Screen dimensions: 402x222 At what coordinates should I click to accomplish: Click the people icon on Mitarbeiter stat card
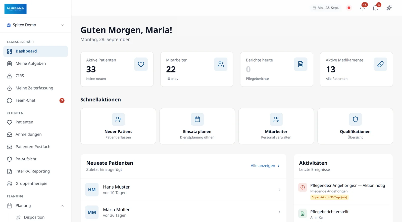[221, 64]
